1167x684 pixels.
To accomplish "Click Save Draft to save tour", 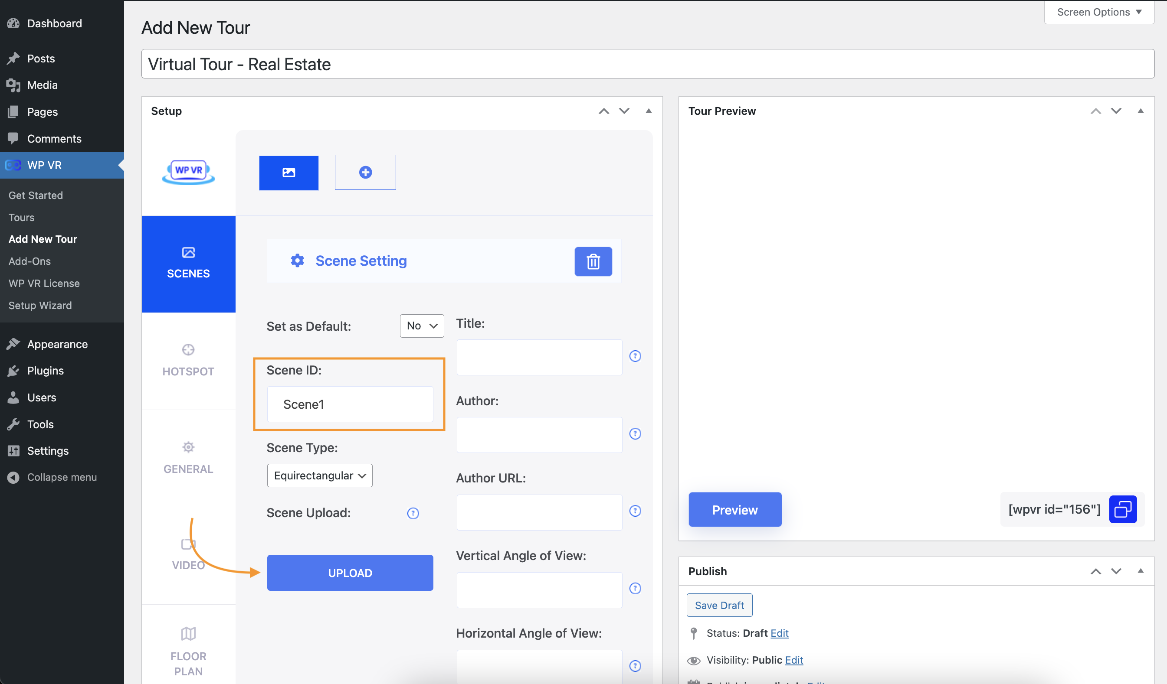I will point(720,605).
